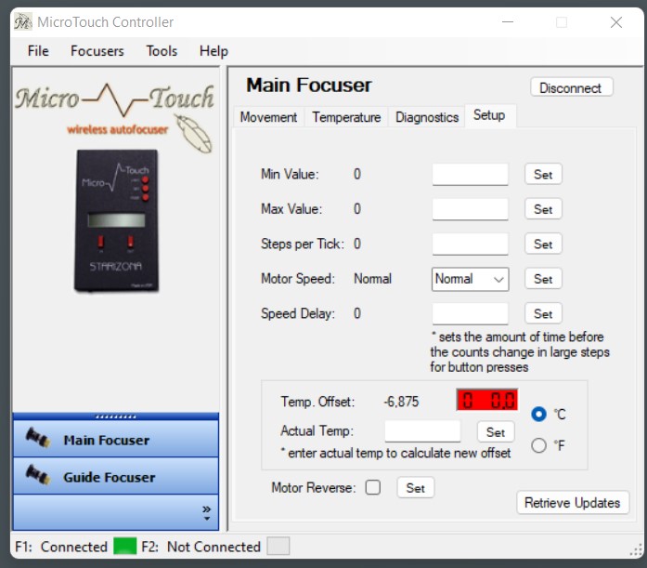Image resolution: width=647 pixels, height=568 pixels.
Task: Toggle the Motor Reverse checkbox
Action: pyautogui.click(x=373, y=487)
